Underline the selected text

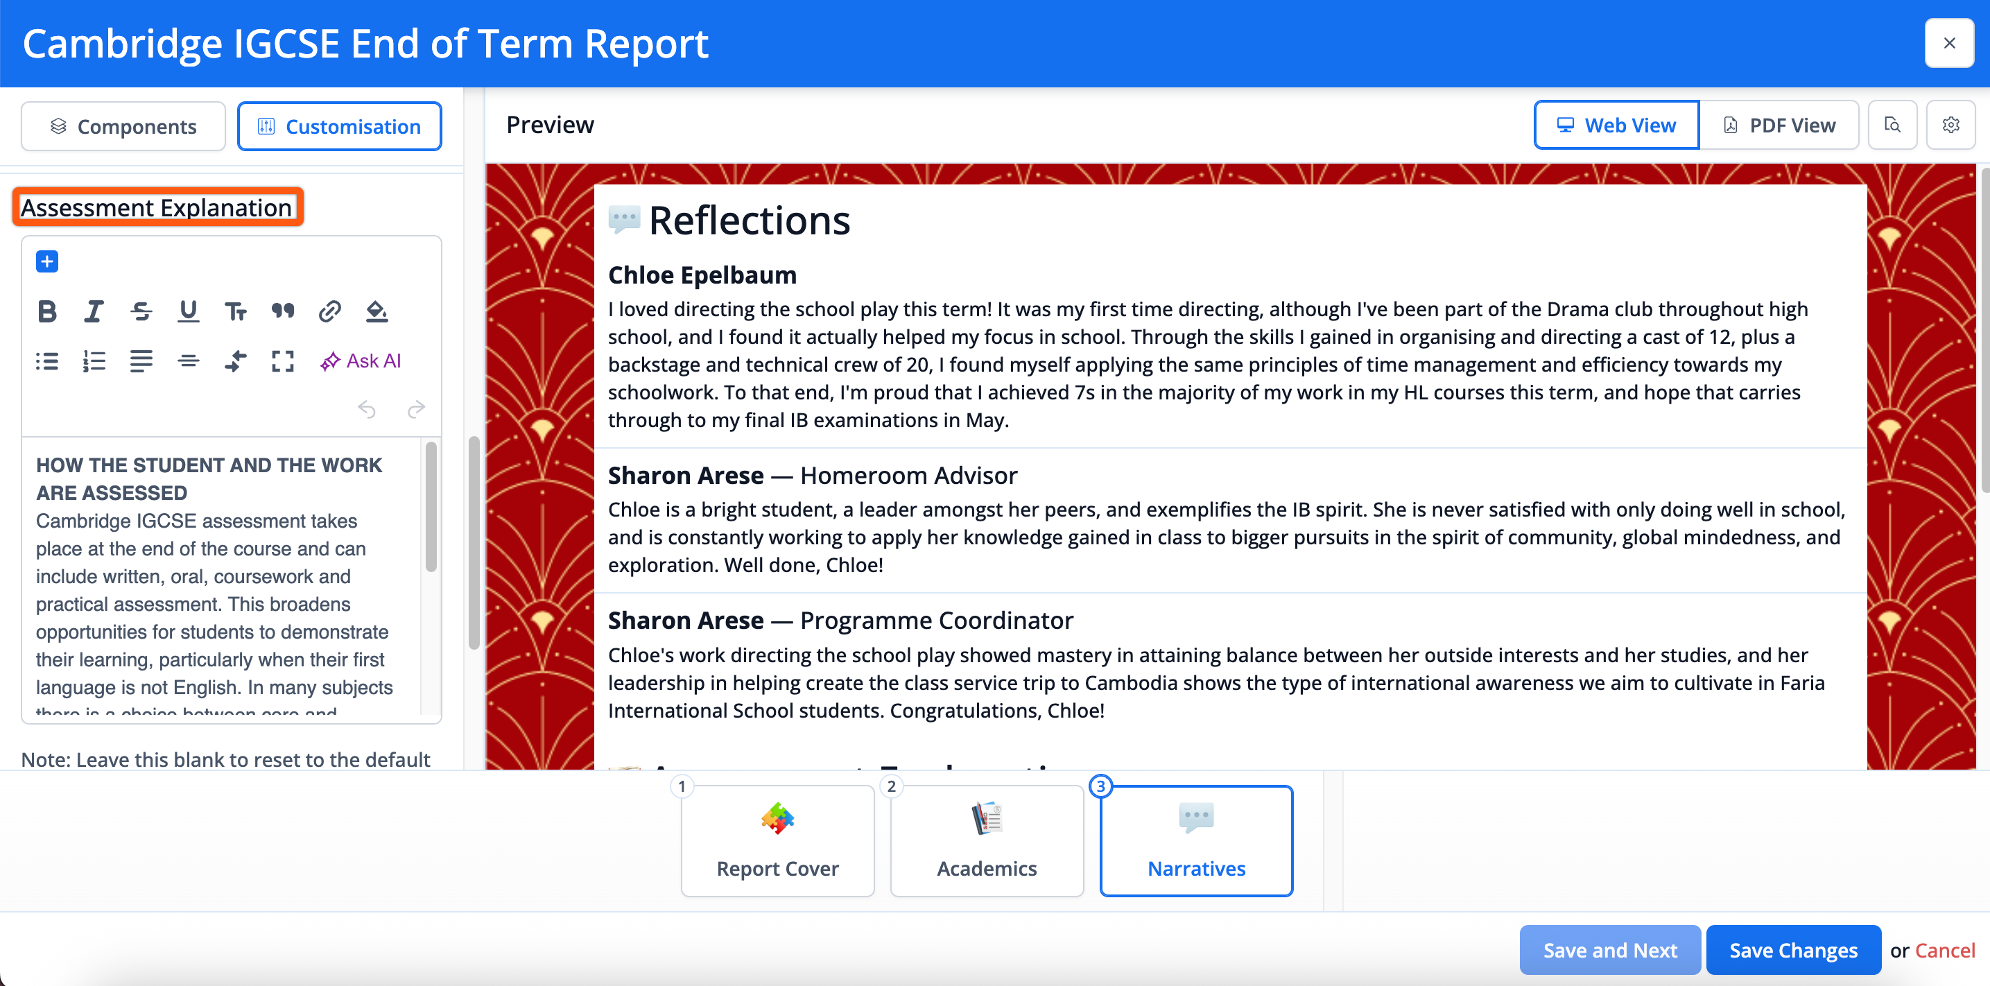188,311
